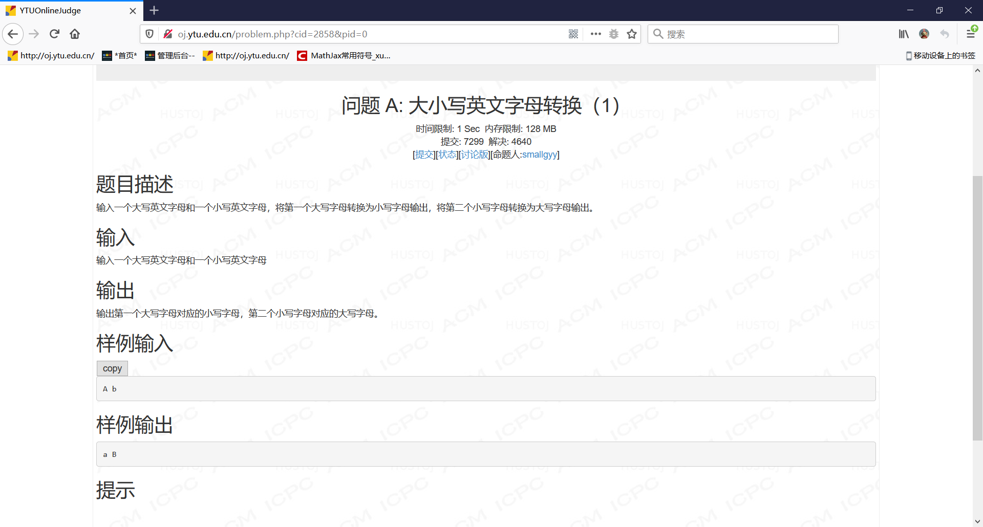Viewport: 983px width, 527px height.
Task: Click the undo arrow toolbar icon
Action: click(x=945, y=34)
